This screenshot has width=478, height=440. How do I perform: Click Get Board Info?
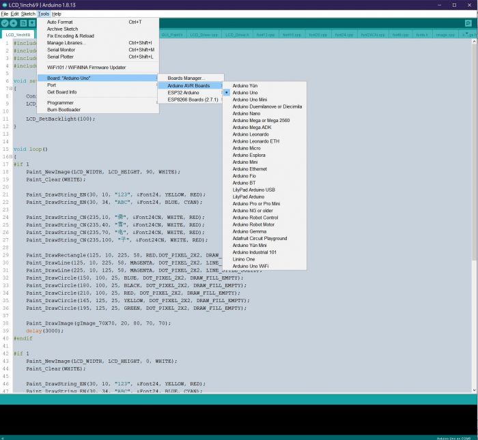[98, 92]
